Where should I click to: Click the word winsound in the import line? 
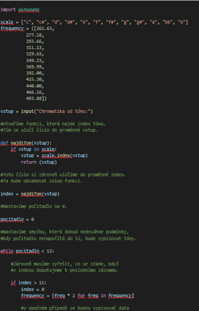click(29, 9)
